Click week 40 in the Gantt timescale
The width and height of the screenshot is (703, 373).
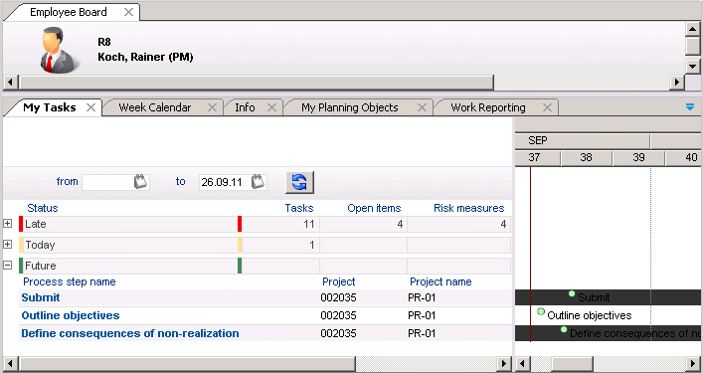click(x=684, y=158)
